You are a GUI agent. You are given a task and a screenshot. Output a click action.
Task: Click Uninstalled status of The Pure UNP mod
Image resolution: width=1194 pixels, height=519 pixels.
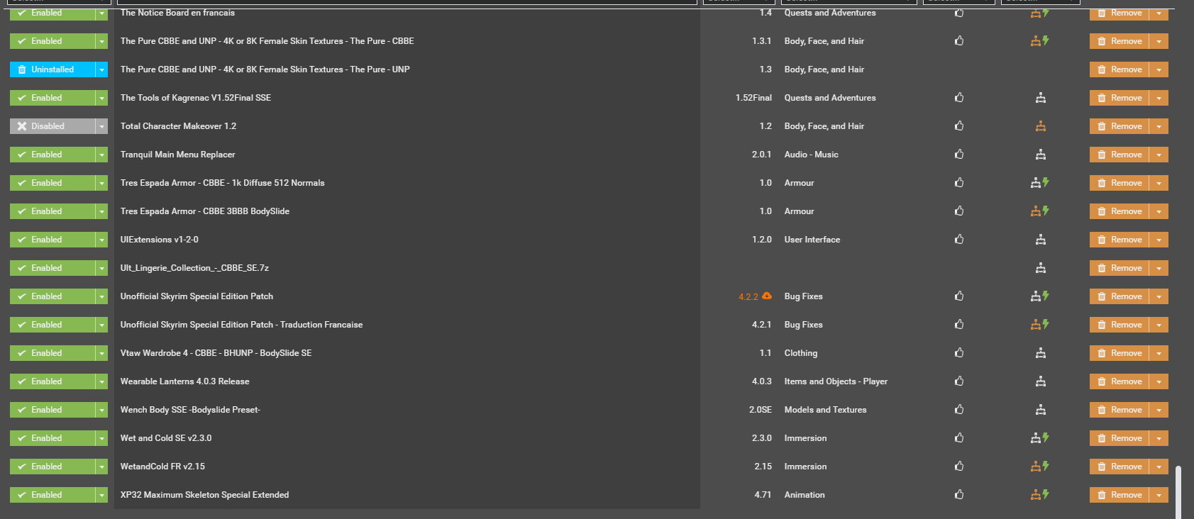(x=52, y=69)
